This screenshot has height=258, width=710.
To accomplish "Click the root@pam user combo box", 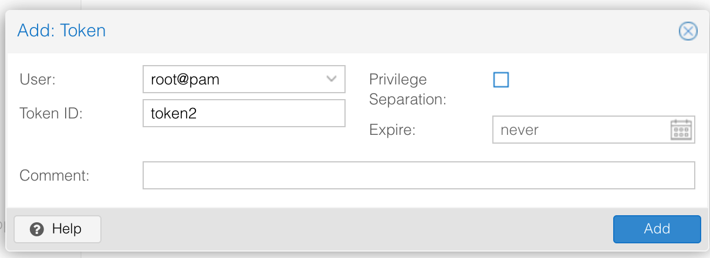I will click(235, 79).
